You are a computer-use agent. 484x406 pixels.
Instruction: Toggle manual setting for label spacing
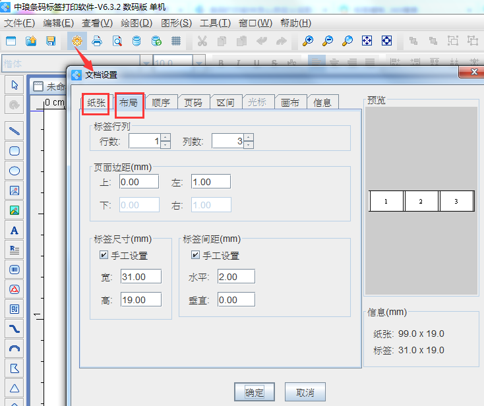(195, 255)
